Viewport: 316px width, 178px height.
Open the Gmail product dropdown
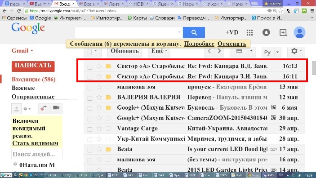point(22,51)
